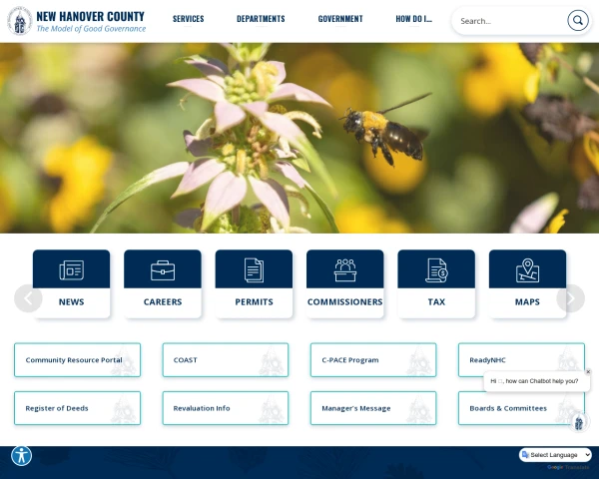Click into the Search field

pos(511,21)
